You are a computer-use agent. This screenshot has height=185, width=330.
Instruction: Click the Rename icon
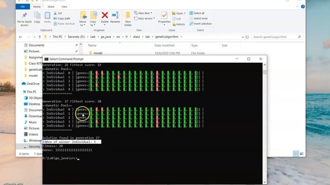tap(115, 15)
